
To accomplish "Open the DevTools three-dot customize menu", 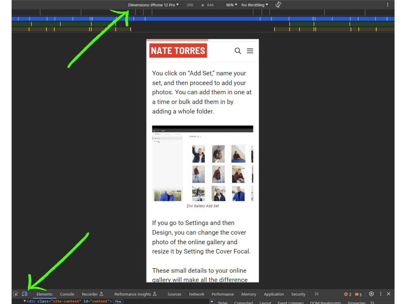I will 381,294.
